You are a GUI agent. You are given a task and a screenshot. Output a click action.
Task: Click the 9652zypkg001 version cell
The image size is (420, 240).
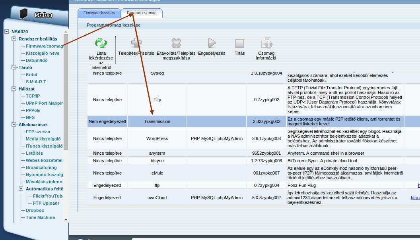pyautogui.click(x=266, y=153)
